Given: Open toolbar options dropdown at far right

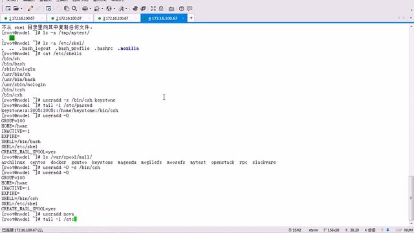Looking at the screenshot, I should tap(411, 10).
